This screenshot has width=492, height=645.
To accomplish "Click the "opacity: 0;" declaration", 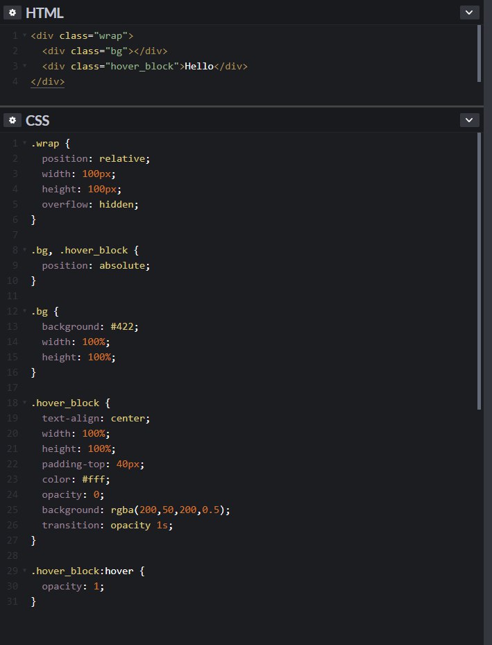I will 73,495.
